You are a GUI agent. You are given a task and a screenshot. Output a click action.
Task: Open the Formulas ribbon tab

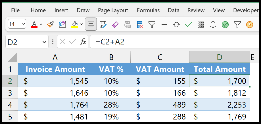pos(148,10)
